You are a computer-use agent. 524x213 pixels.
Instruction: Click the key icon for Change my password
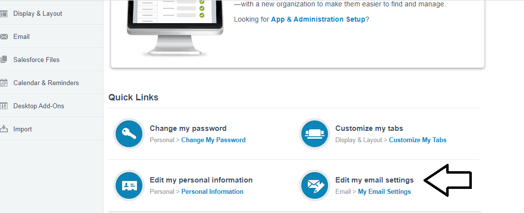129,134
